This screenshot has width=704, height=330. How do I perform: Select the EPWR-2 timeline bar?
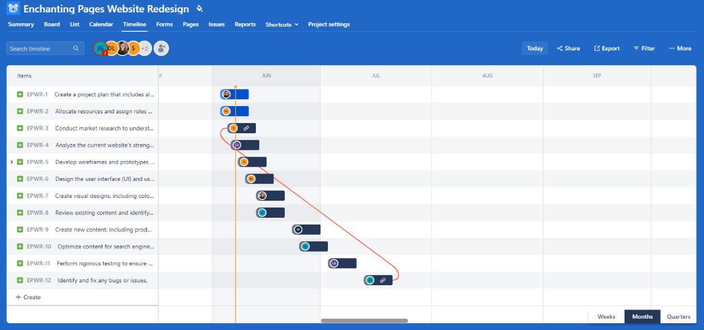[x=234, y=111]
